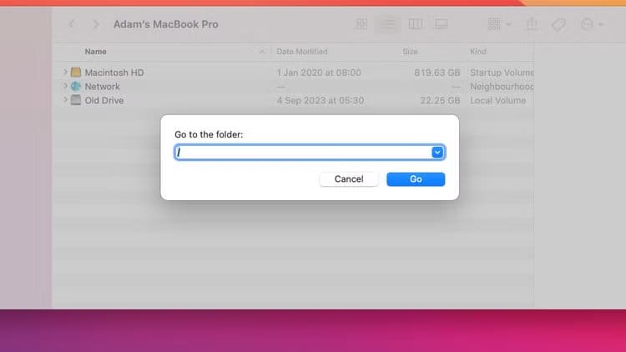Switch Finder to gallery view
This screenshot has width=626, height=352.
pos(442,24)
